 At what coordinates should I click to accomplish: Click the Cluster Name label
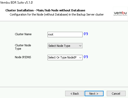tap(23, 34)
